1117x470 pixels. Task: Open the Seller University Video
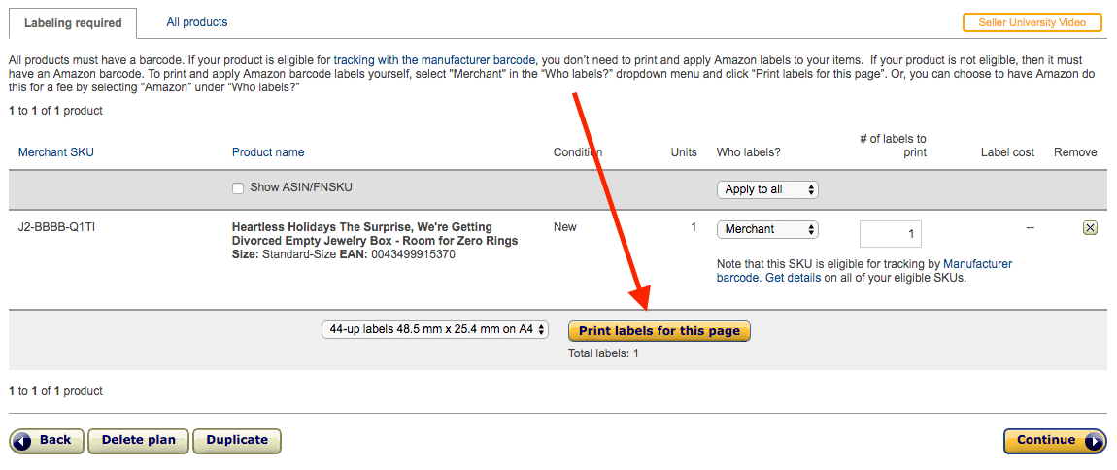tap(1032, 22)
